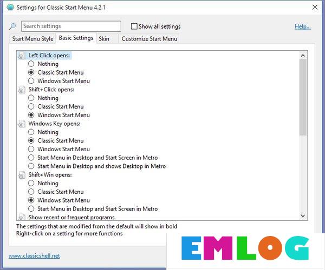The height and width of the screenshot is (270, 325).
Task: Select Windows Start Menu under Left Click opens
Action: click(31, 81)
